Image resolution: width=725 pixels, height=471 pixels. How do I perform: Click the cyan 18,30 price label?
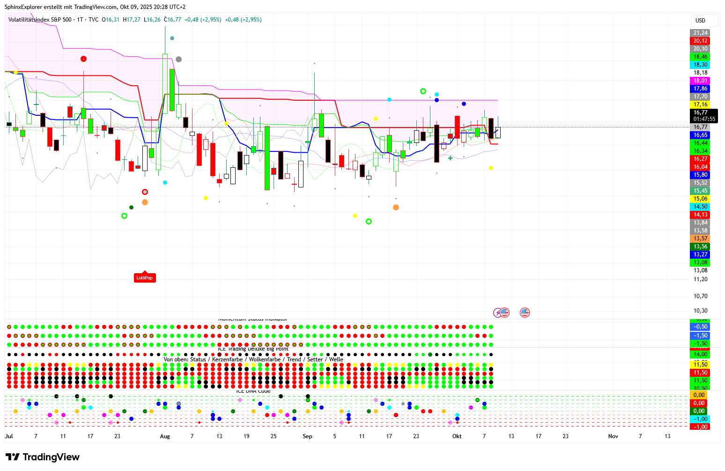pyautogui.click(x=700, y=65)
